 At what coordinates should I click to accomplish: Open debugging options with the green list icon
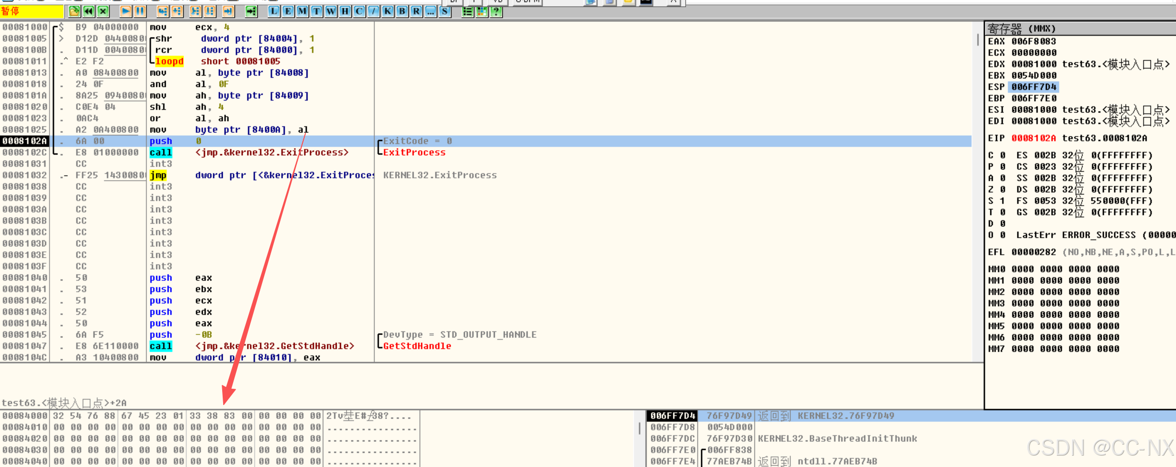tap(468, 11)
